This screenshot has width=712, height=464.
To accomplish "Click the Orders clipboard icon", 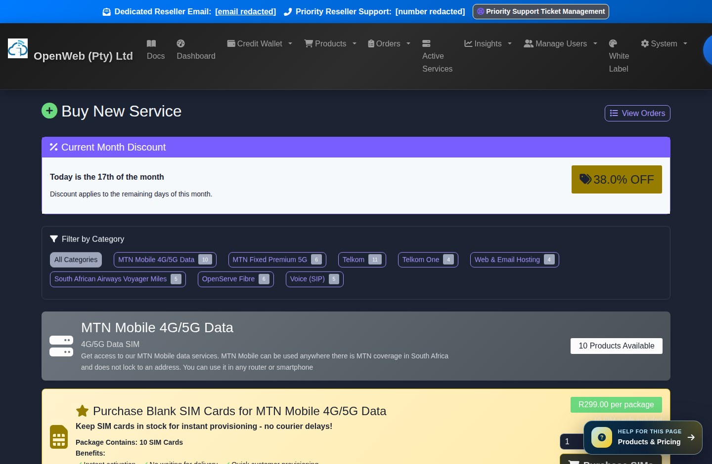I will click(x=371, y=43).
